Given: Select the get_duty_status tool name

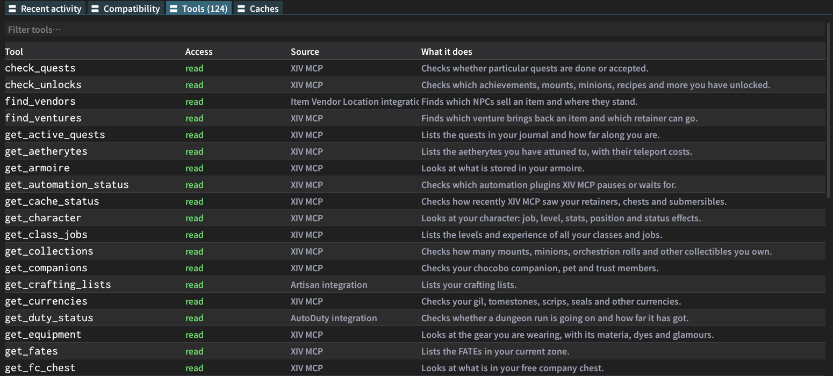Looking at the screenshot, I should click(x=49, y=318).
